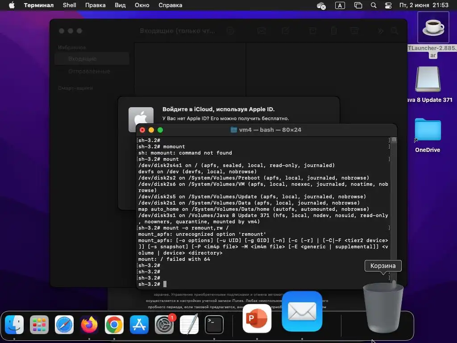Launch Google Chrome from the Dock
The height and width of the screenshot is (343, 457).
114,325
